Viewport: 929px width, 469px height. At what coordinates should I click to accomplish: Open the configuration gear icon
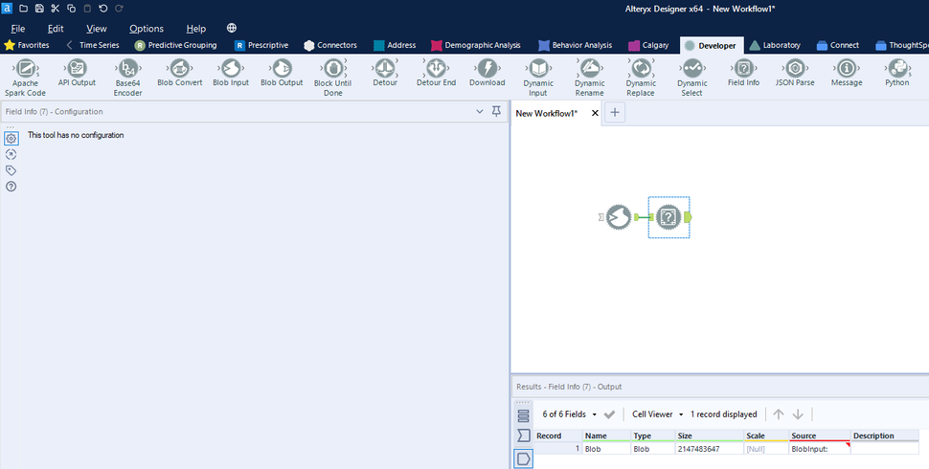click(11, 138)
